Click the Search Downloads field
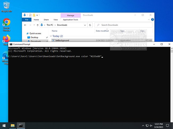173x129 pixels. pyautogui.click(x=123, y=25)
